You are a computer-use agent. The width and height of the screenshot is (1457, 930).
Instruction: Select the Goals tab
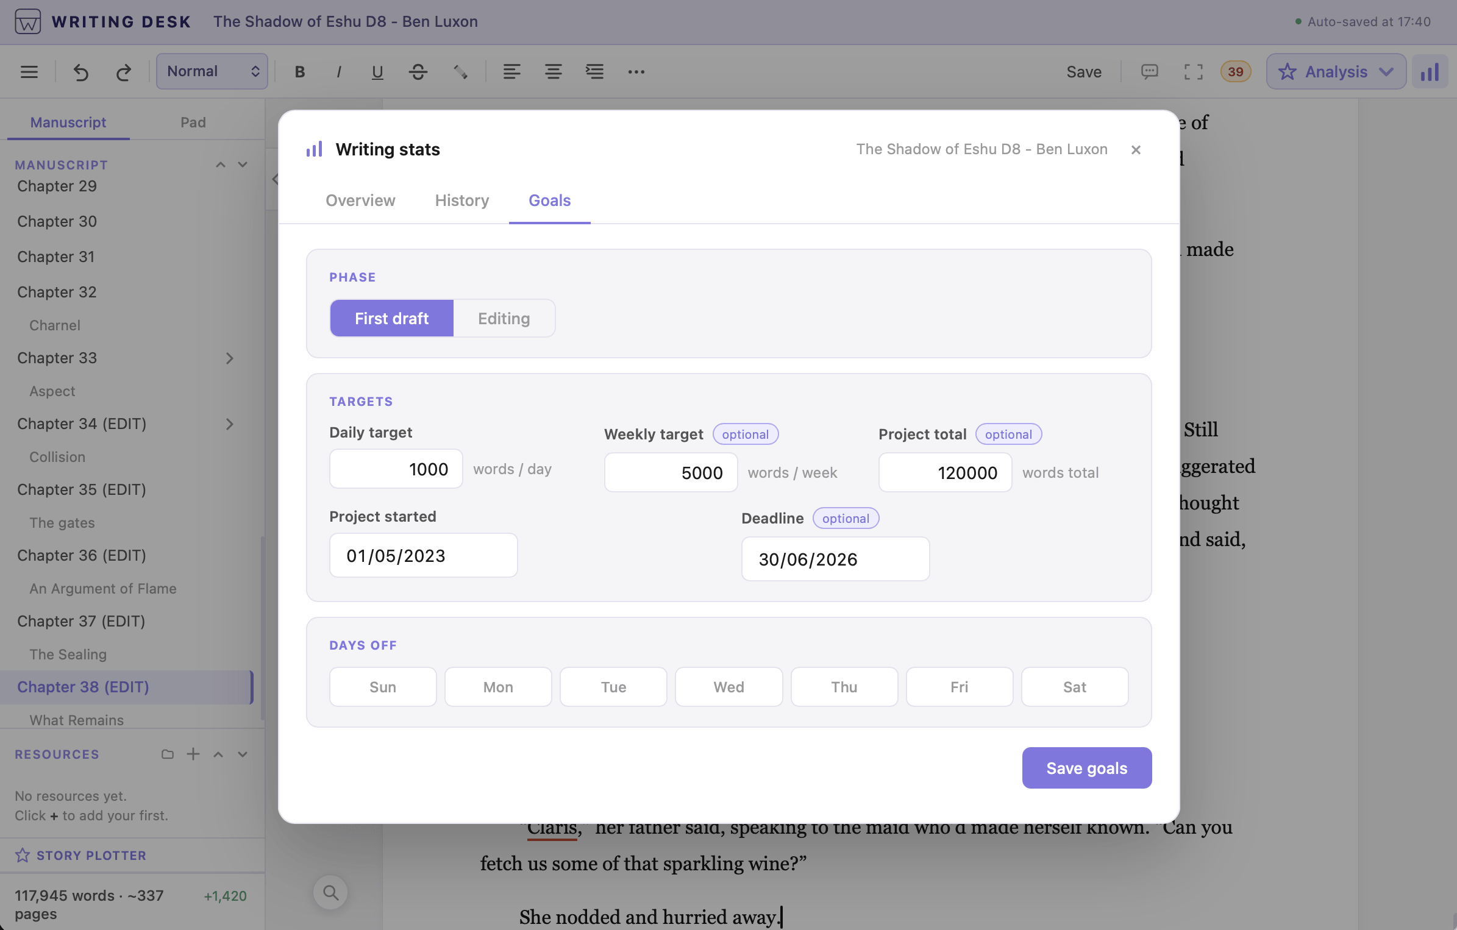pyautogui.click(x=549, y=201)
